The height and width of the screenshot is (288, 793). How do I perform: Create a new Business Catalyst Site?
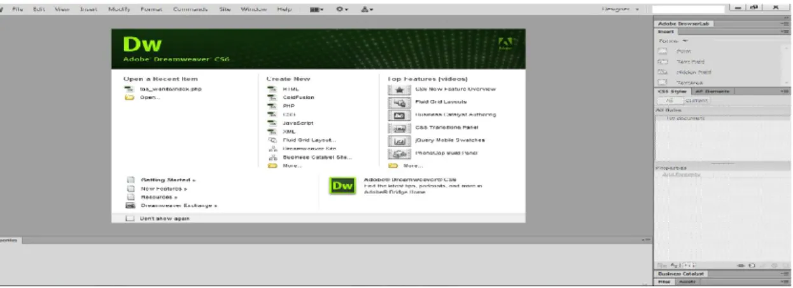tap(317, 156)
